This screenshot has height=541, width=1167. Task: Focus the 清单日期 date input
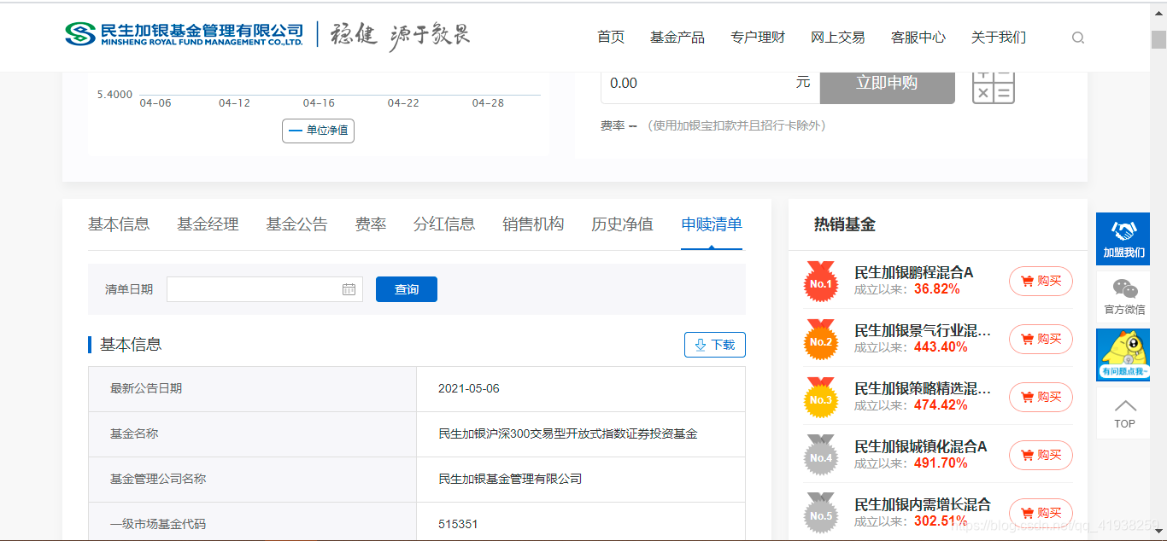click(265, 289)
